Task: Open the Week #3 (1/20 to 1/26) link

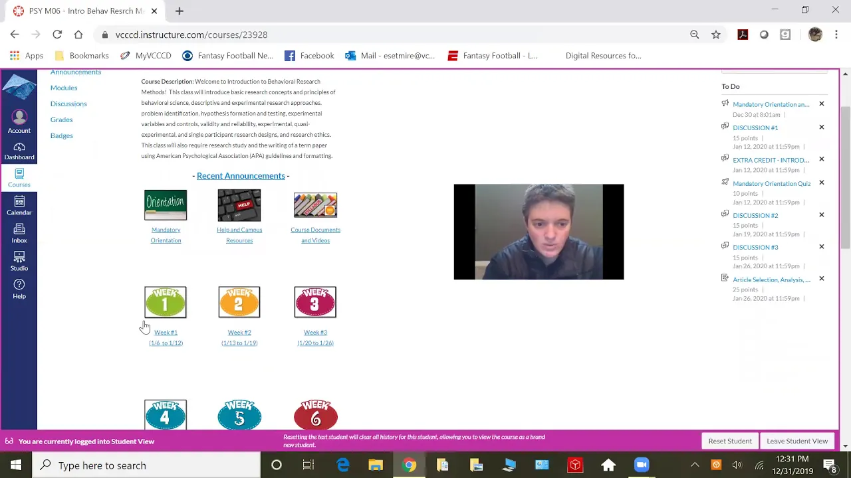Action: pos(315,337)
